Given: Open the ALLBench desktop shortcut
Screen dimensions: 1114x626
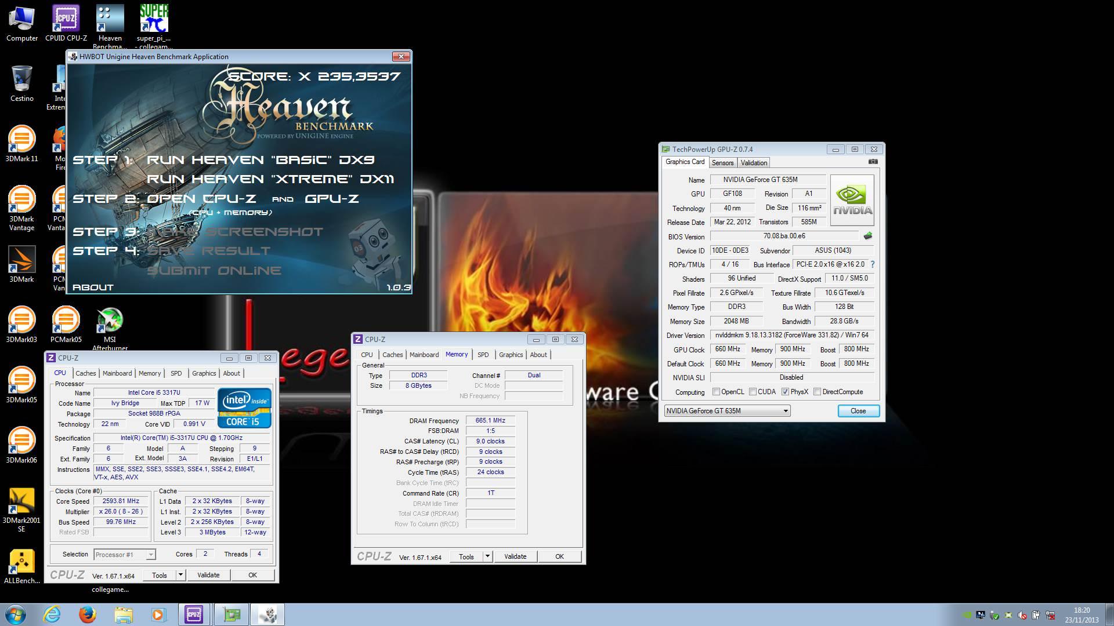Looking at the screenshot, I should click(x=22, y=566).
